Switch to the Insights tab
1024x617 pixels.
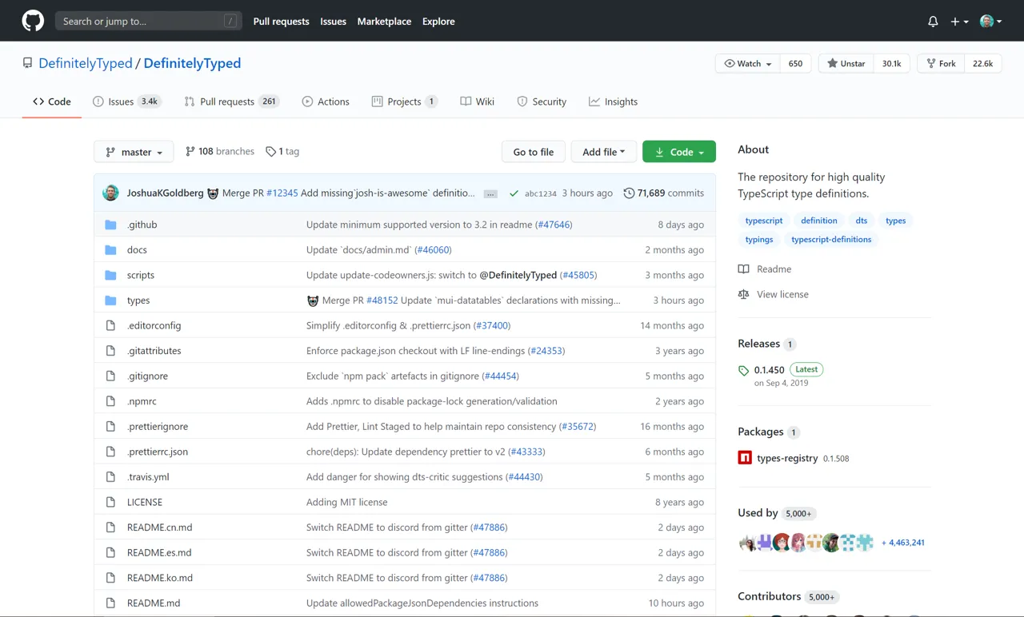tap(613, 102)
